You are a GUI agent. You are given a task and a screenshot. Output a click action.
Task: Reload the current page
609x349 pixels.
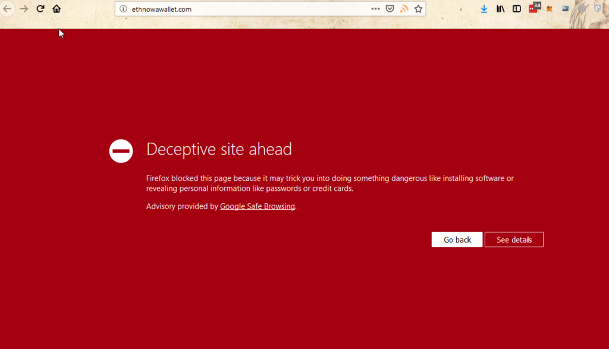click(40, 9)
